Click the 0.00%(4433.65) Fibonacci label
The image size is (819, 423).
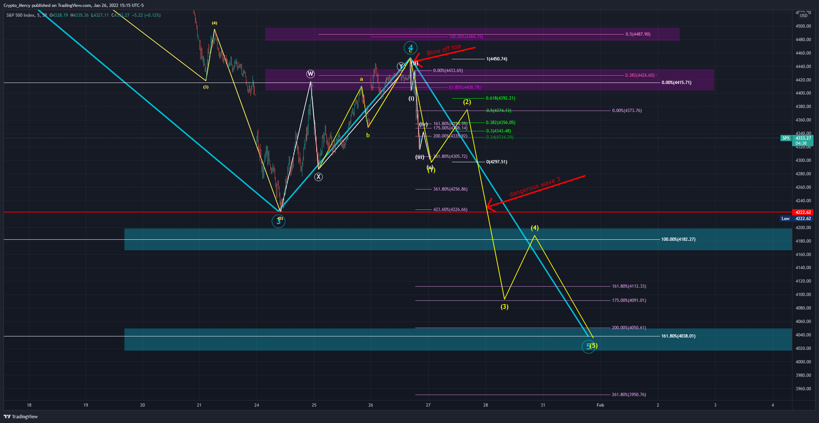[448, 71]
